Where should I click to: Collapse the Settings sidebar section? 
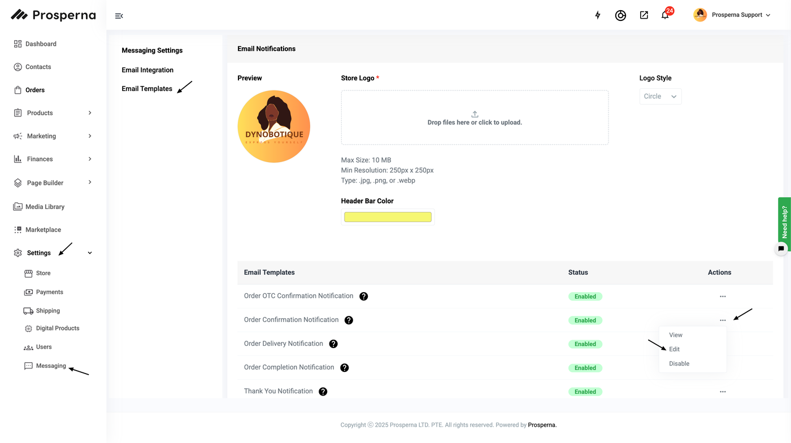click(90, 253)
